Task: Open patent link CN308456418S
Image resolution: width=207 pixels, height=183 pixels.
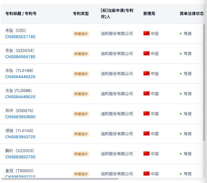Action: pyautogui.click(x=20, y=57)
